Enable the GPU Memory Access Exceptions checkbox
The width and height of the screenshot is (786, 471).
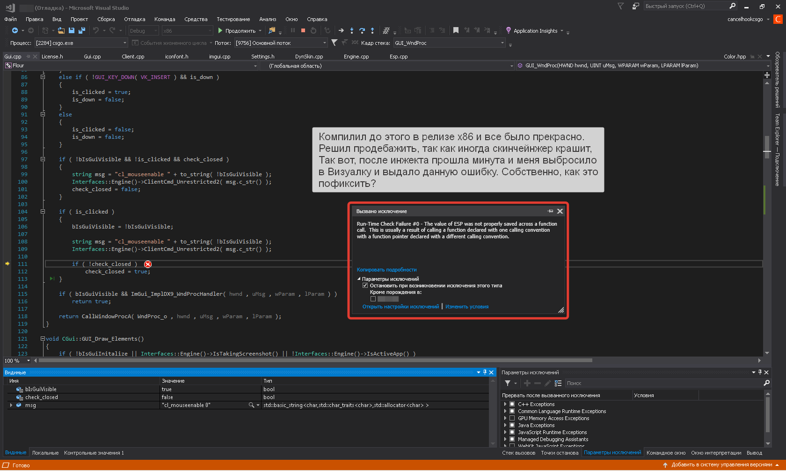point(512,418)
